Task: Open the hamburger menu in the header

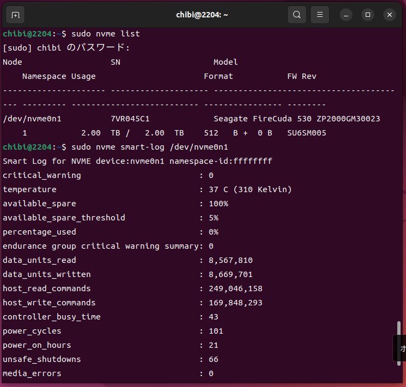Action: click(x=320, y=15)
